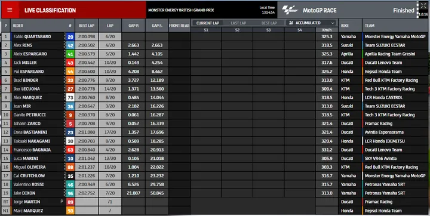Select rider Jake DIXON
Image resolution: width=430 pixels, height=216 pixels.
point(24,193)
